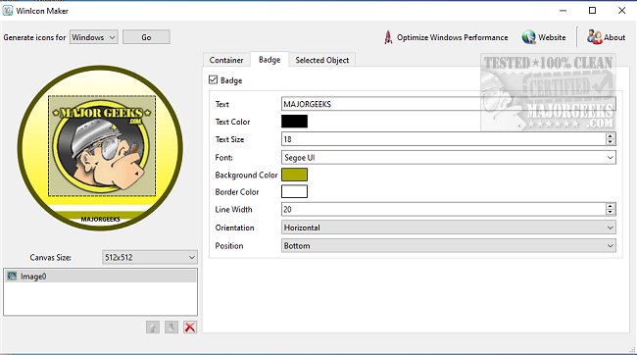Click the greyed-out move-down button beside red X

point(171,327)
